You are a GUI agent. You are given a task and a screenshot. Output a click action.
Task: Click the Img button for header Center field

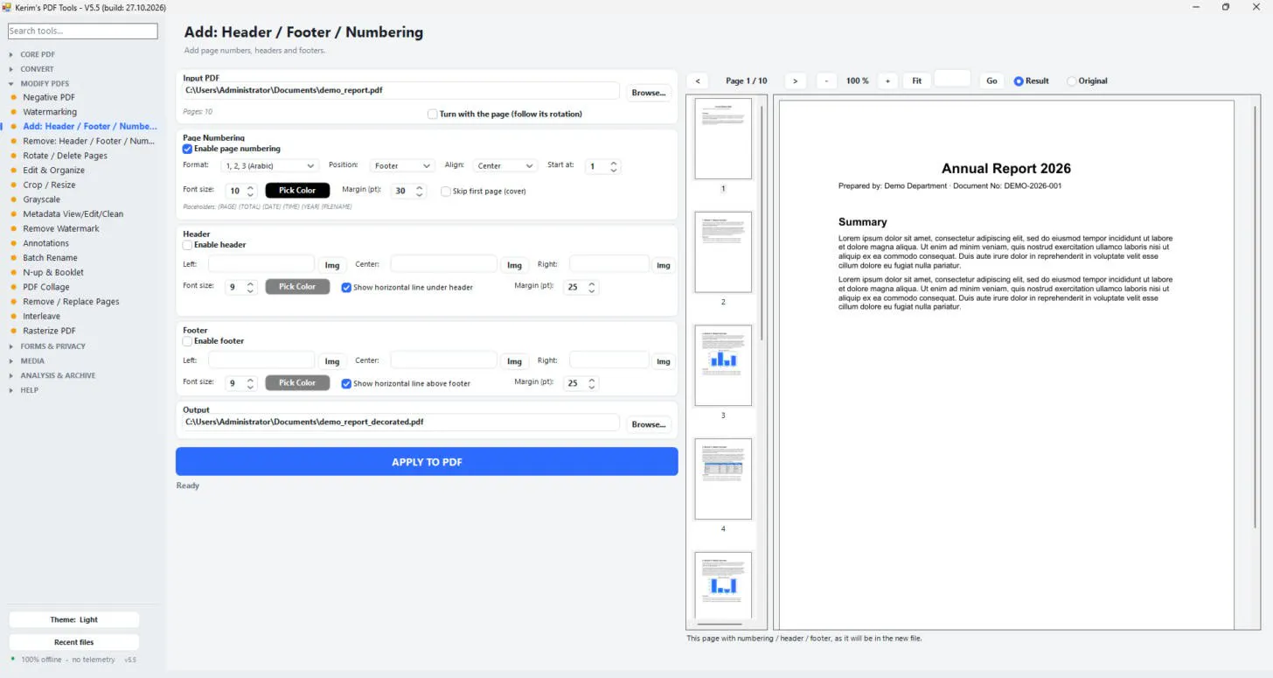coord(514,265)
